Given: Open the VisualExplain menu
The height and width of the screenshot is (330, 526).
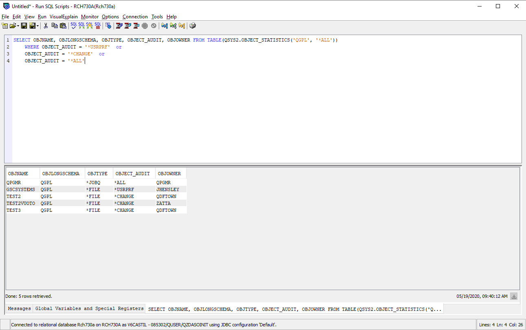Looking at the screenshot, I should pos(64,17).
